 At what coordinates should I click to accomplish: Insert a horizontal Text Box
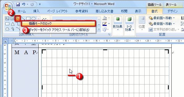7,19
